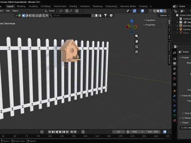
Task: Open the Options dropdown in viewport
Action: pos(164,15)
